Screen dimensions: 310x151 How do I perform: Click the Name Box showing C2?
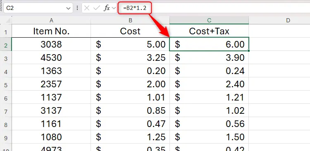tap(38, 8)
